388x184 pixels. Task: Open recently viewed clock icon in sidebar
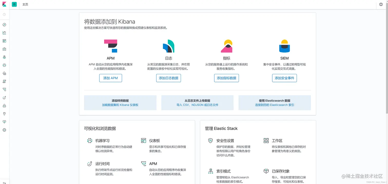point(4,15)
